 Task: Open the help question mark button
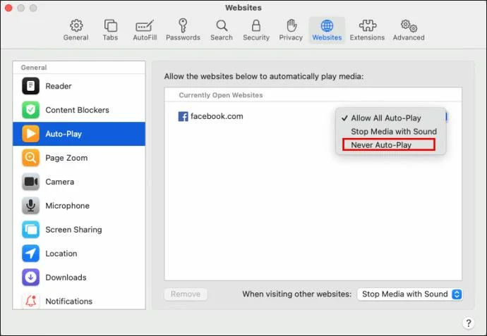tap(469, 323)
